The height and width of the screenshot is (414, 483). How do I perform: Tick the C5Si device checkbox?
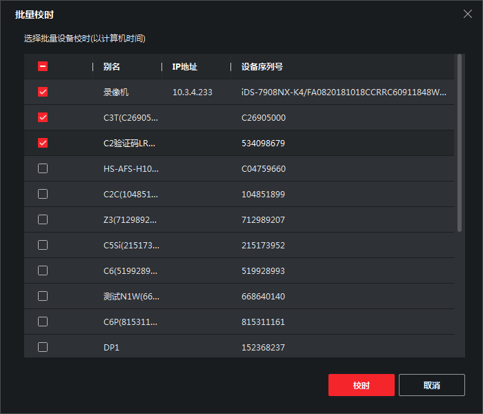(43, 245)
